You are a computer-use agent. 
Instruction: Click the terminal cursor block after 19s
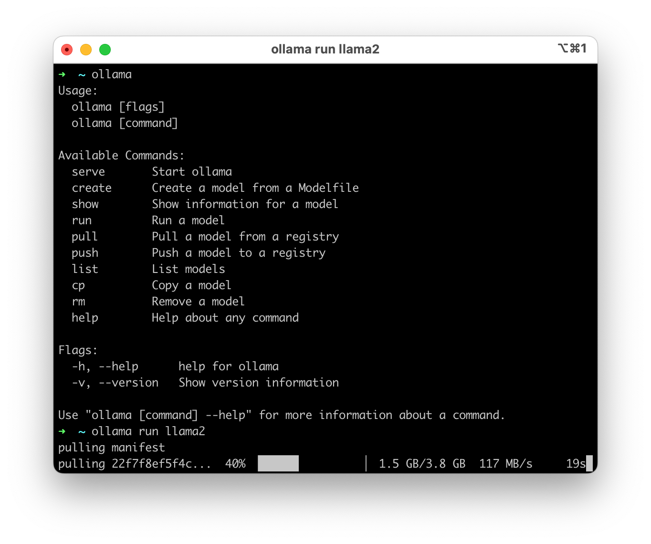click(589, 463)
